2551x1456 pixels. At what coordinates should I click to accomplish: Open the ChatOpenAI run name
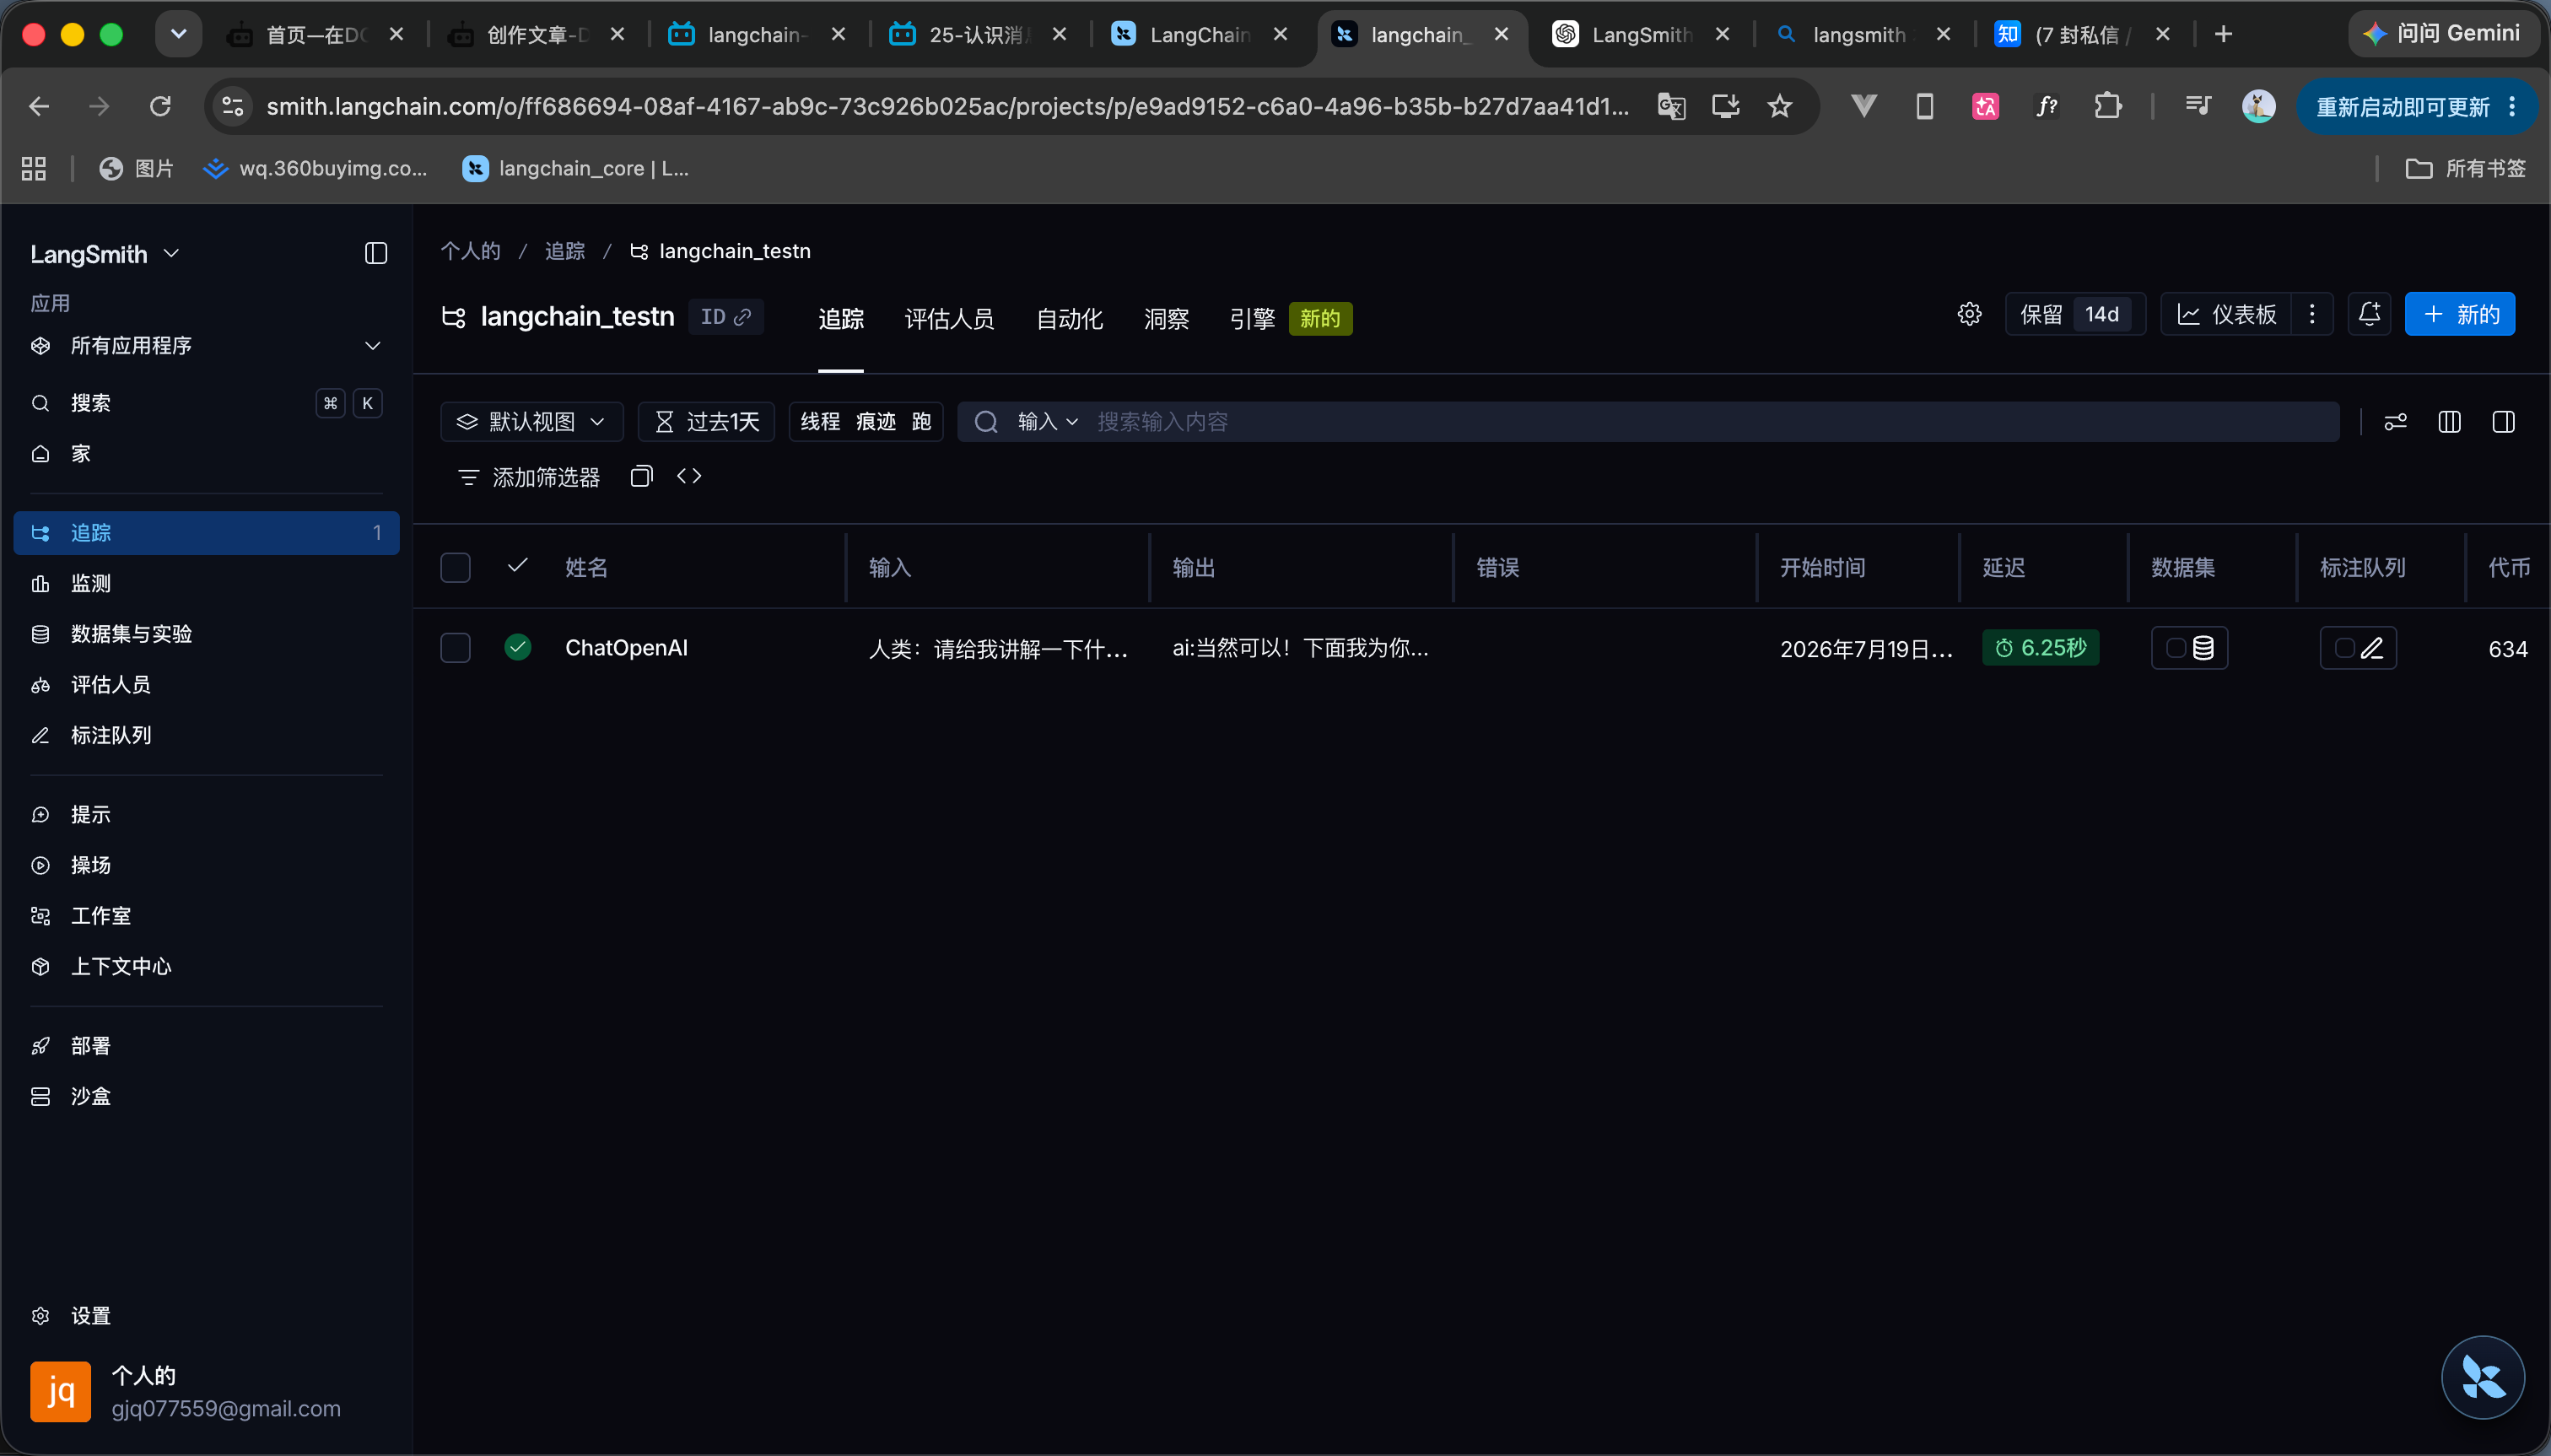pos(626,648)
